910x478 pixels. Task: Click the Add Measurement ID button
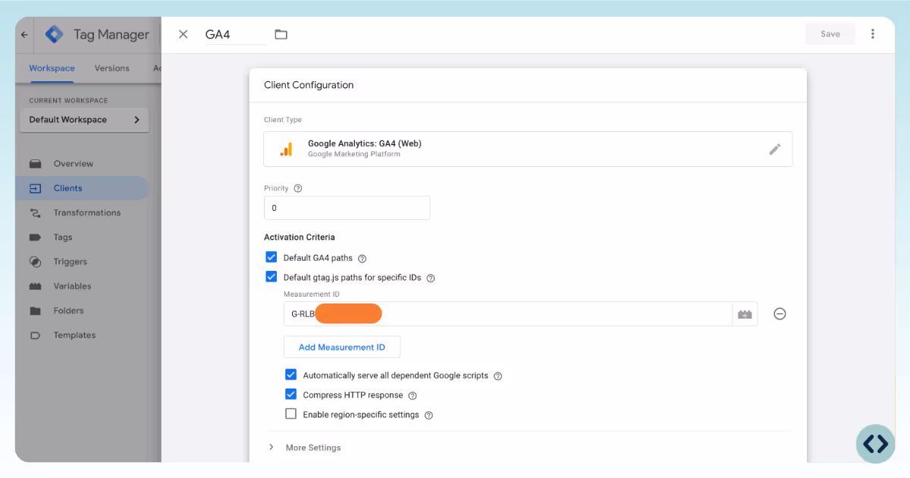[342, 347]
